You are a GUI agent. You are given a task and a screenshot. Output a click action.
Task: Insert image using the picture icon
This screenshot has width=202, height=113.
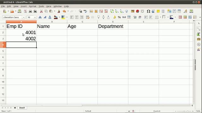[133, 11]
